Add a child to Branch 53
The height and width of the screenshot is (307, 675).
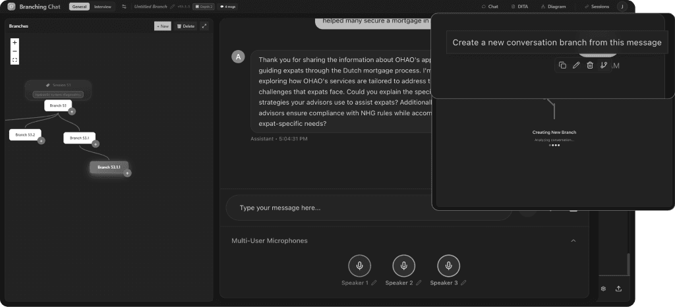[x=72, y=111]
